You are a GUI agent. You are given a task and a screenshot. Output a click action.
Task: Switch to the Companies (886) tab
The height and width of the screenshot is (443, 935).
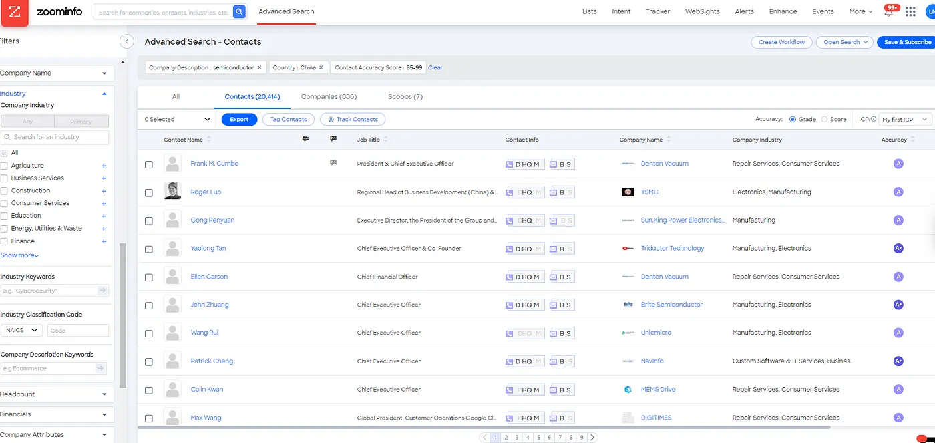point(329,96)
